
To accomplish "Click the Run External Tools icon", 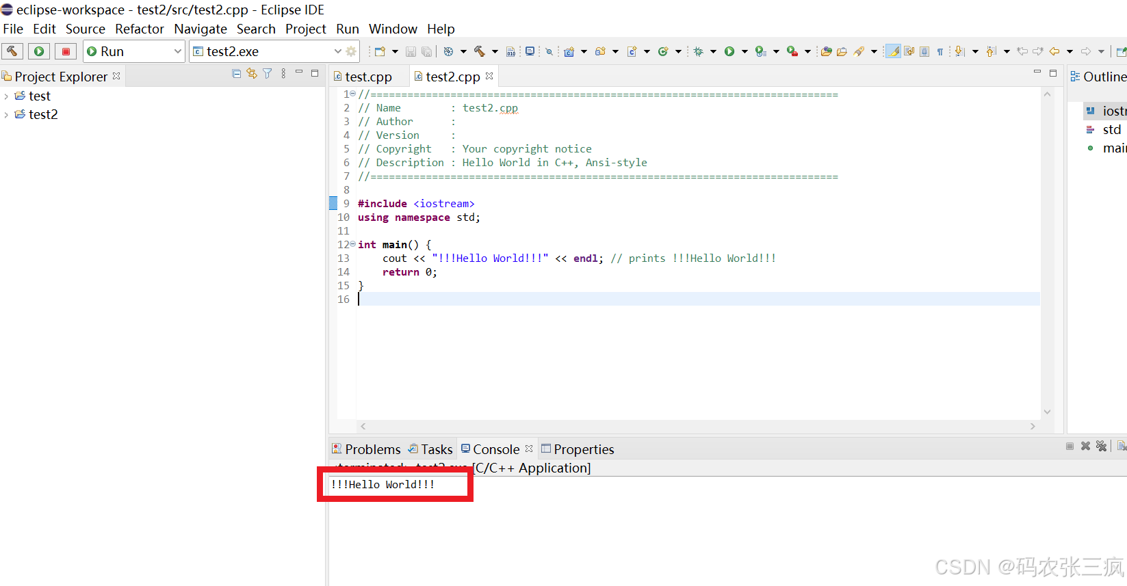I will click(792, 51).
